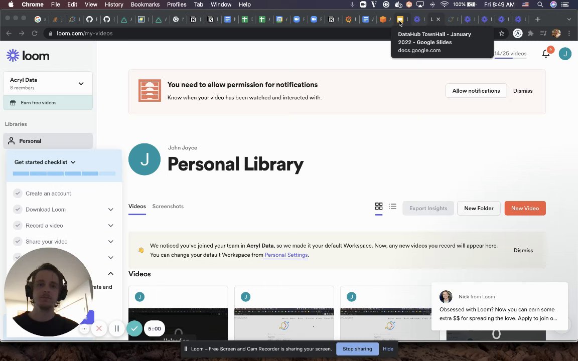Open the Bookmarks menu

pos(145,5)
